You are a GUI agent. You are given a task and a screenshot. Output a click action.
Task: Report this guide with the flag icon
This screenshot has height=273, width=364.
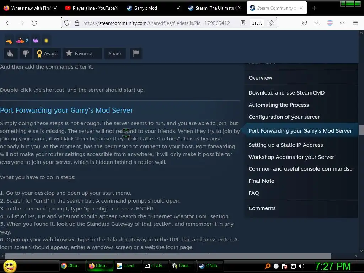[136, 53]
